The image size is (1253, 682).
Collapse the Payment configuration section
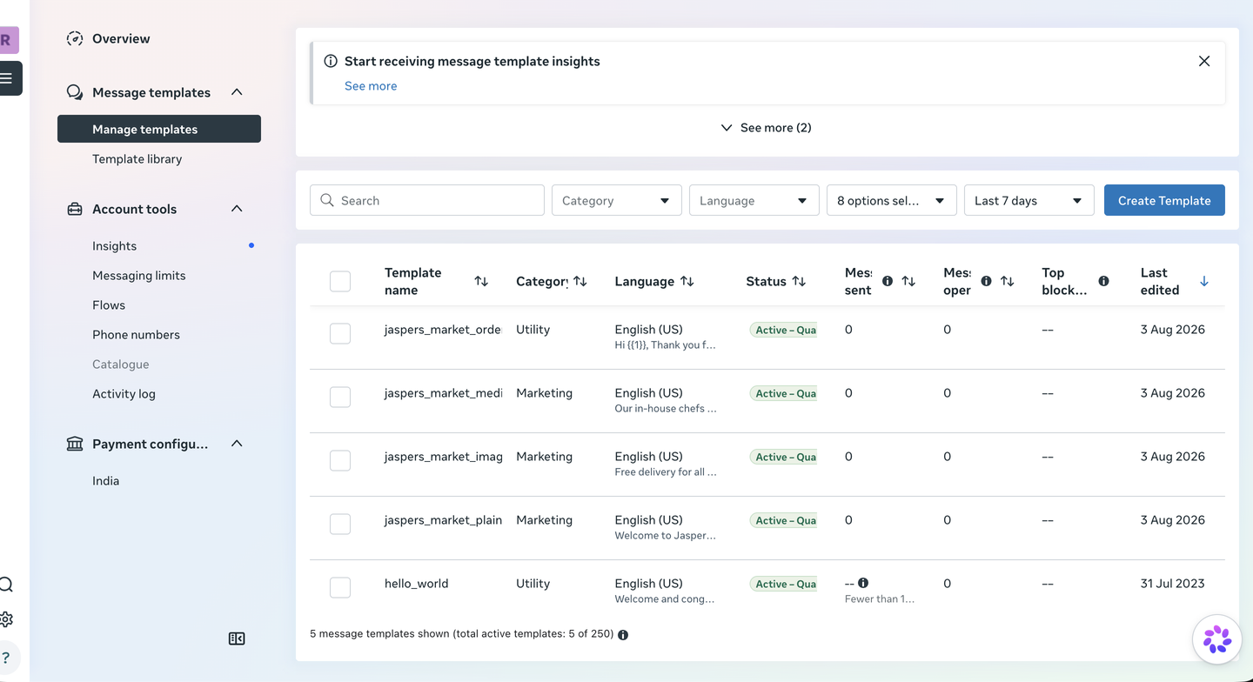click(x=237, y=444)
